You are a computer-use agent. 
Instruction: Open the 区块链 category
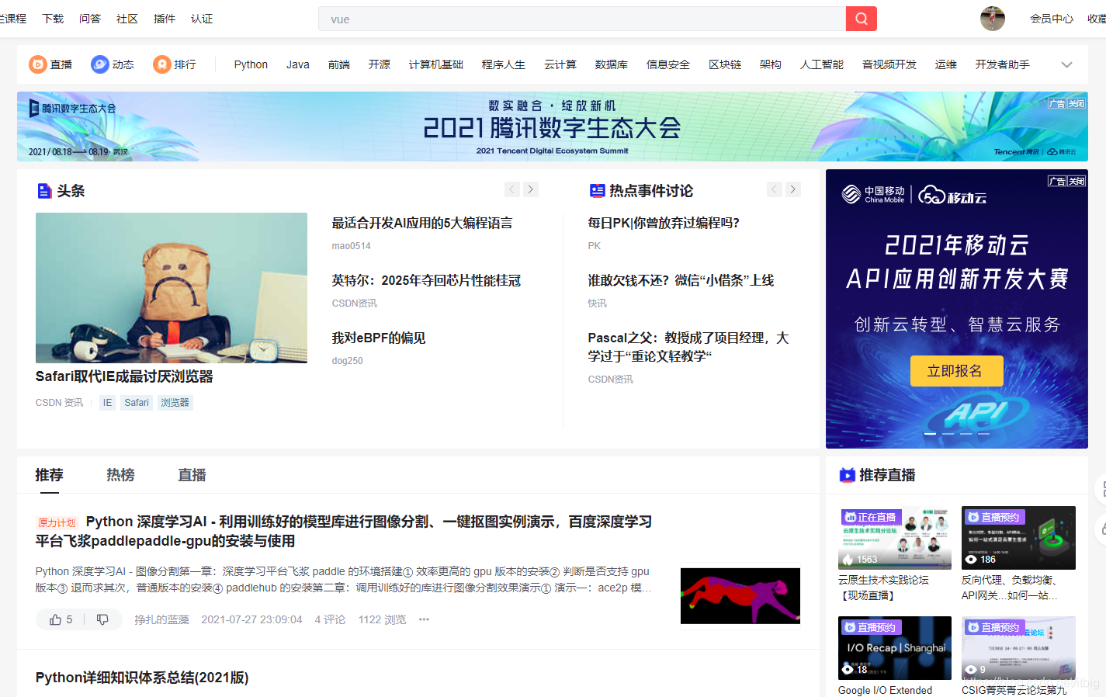(725, 64)
